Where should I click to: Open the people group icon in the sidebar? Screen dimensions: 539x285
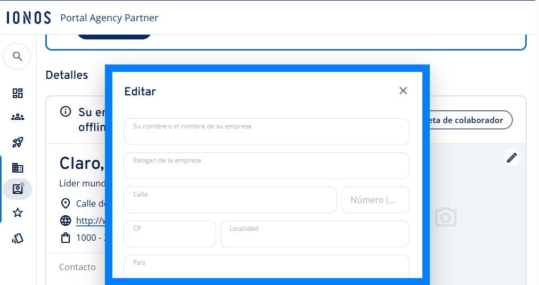pos(18,117)
